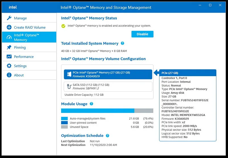Click the '0 GB' user-pinned value
The height and width of the screenshot is (158, 228).
tap(136, 123)
